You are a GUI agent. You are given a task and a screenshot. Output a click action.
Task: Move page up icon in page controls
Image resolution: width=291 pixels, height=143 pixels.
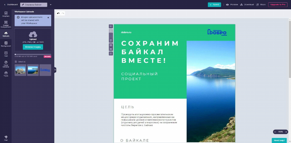[x=111, y=31]
